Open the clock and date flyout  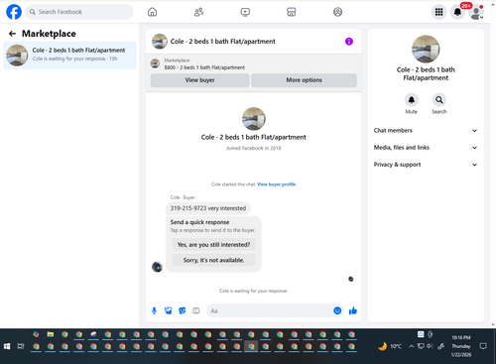tap(461, 346)
